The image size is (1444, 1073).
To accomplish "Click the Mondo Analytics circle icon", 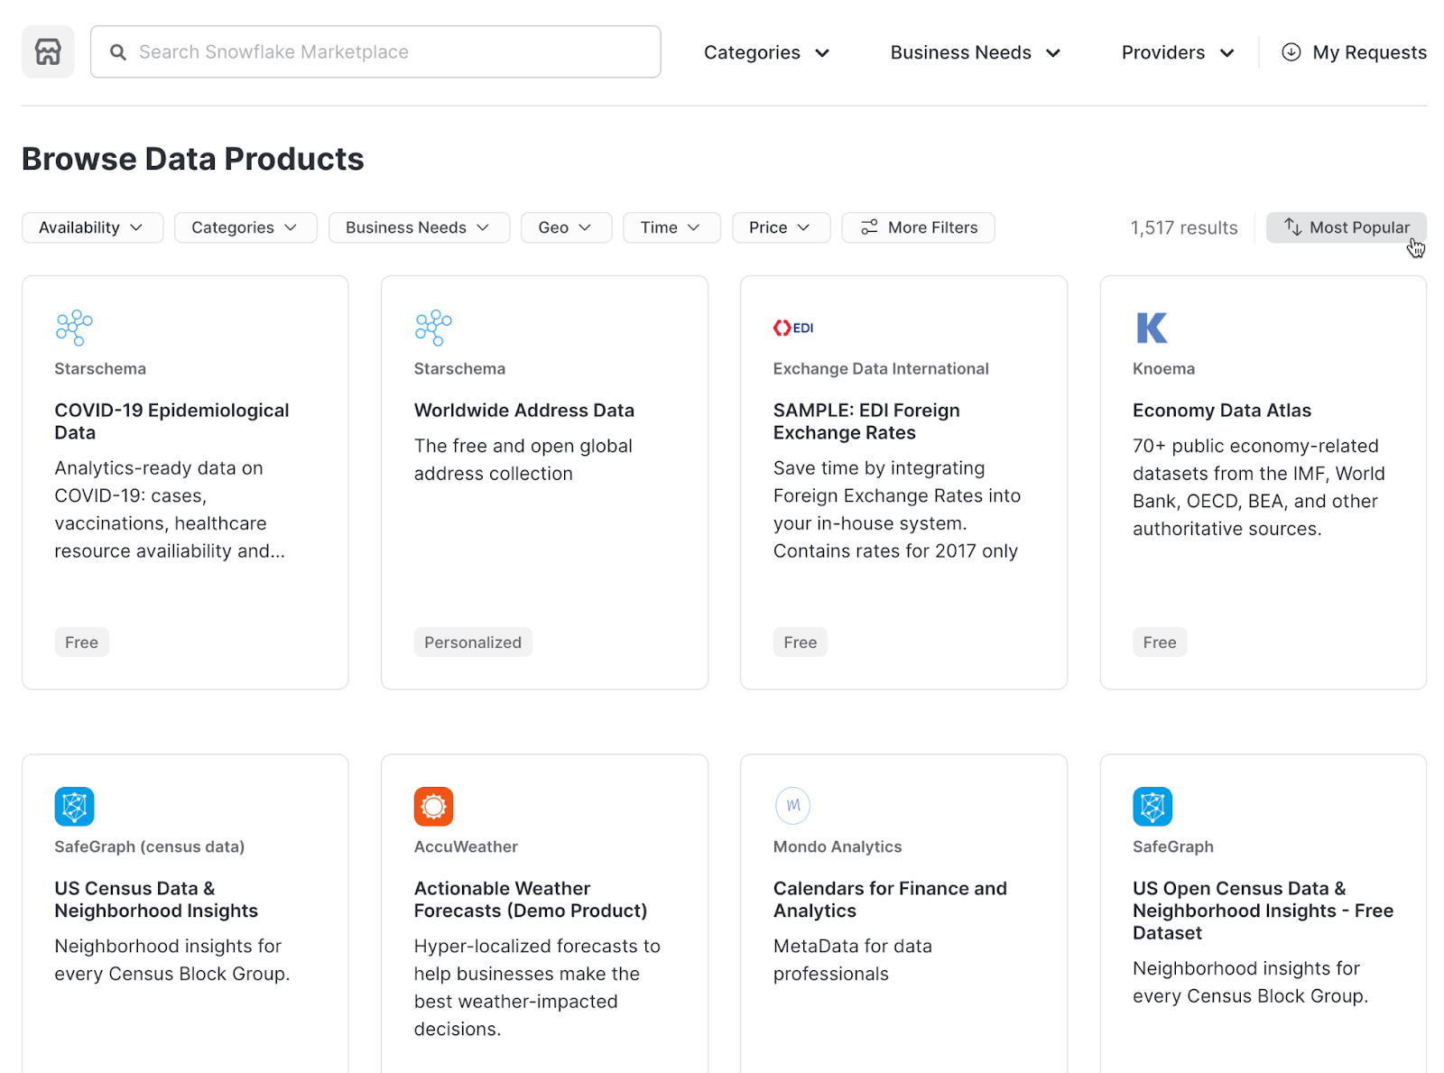I will 792,806.
